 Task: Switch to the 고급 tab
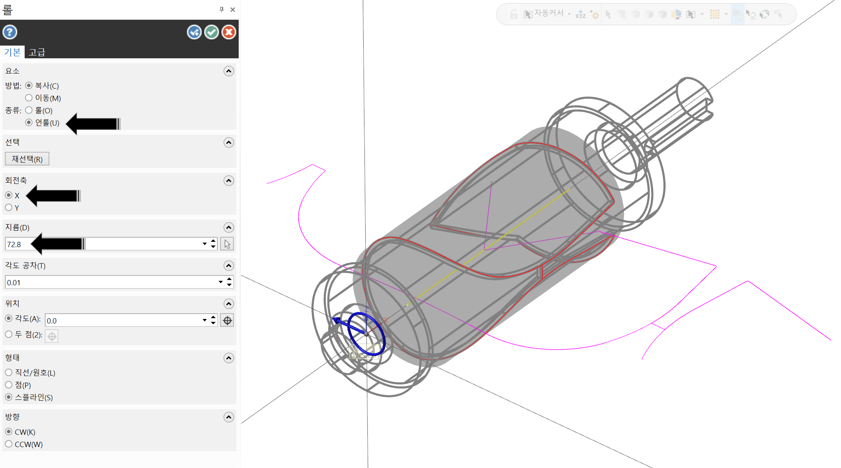(x=37, y=52)
